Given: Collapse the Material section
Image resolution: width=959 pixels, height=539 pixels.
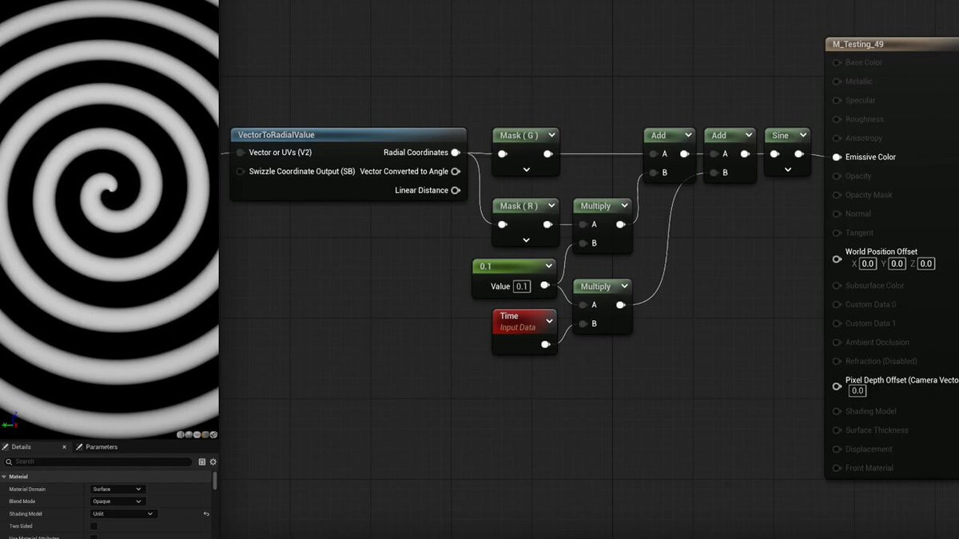Looking at the screenshot, I should [5, 477].
